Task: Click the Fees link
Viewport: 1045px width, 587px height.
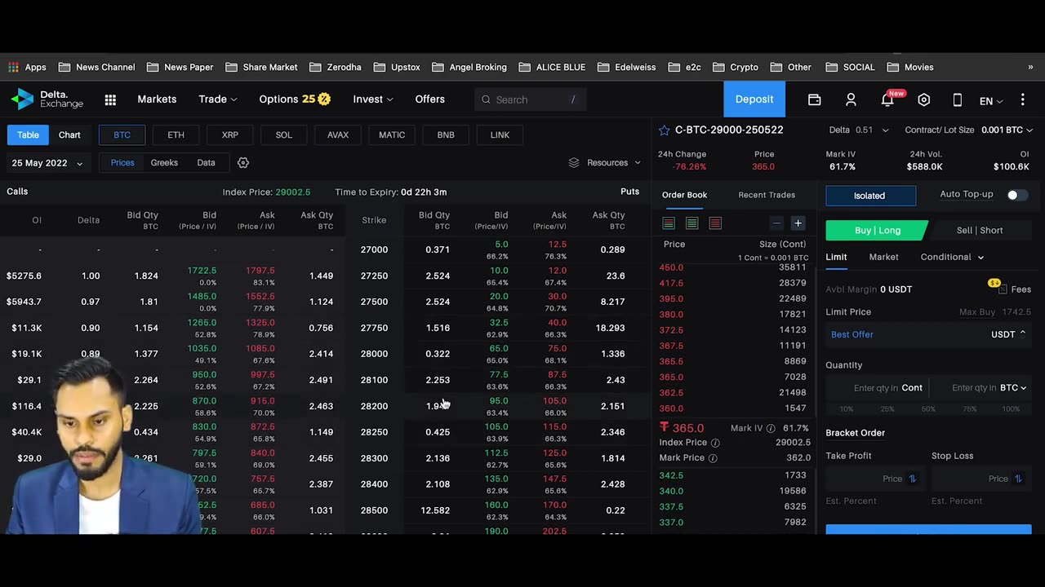Action: coord(1021,289)
